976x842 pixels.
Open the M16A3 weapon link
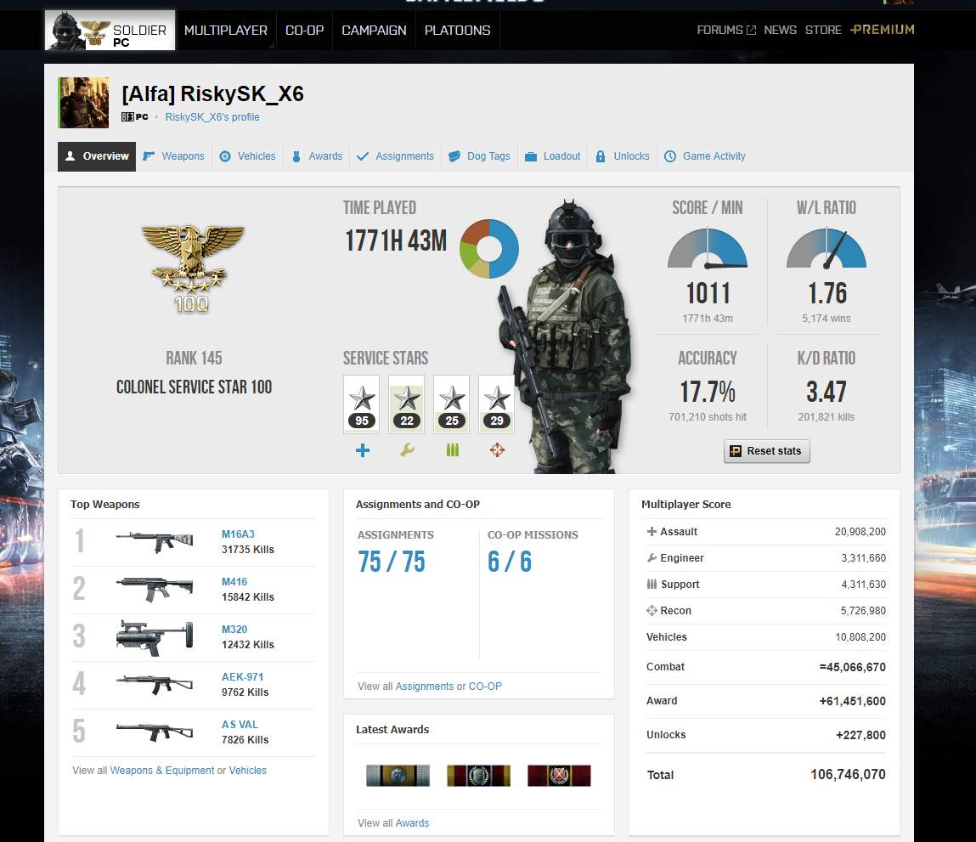238,534
